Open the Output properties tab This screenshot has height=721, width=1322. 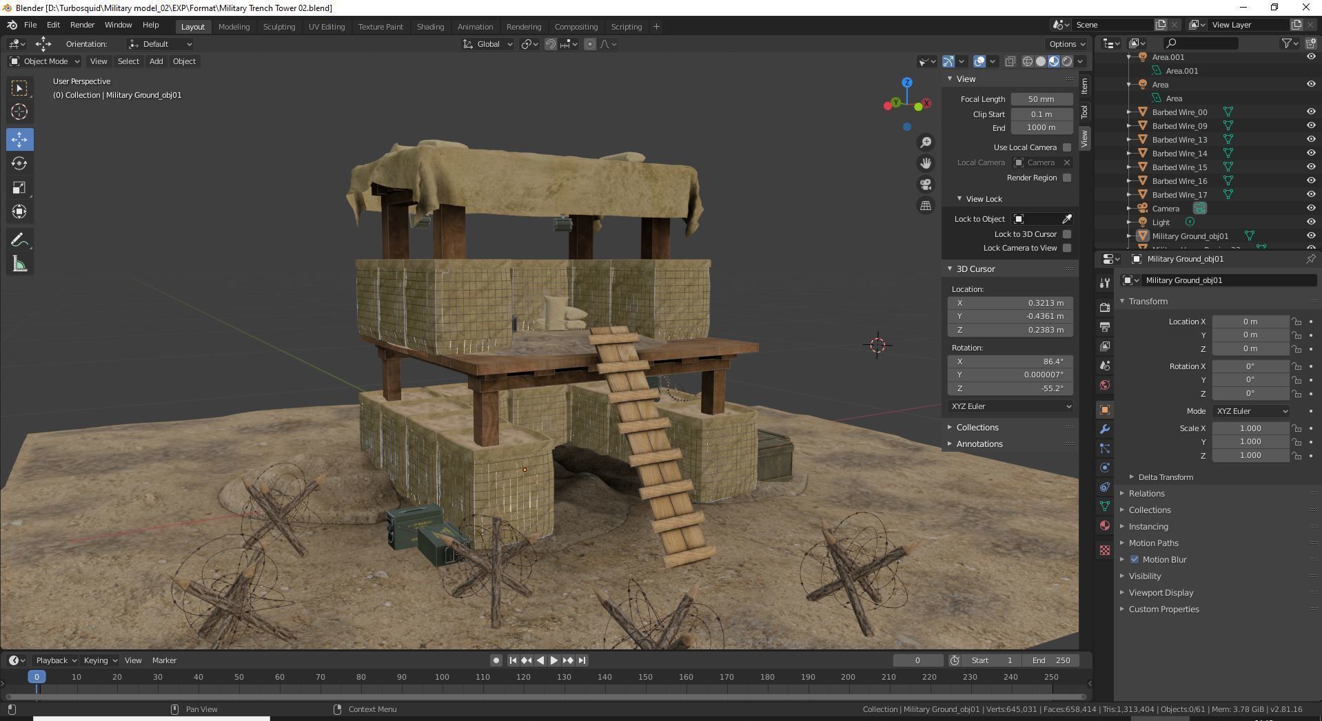pyautogui.click(x=1105, y=326)
